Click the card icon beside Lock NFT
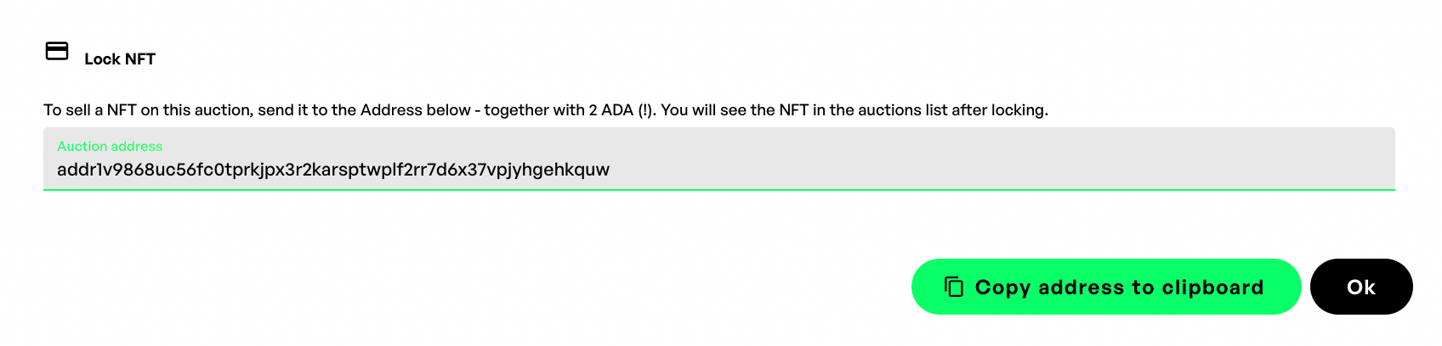The width and height of the screenshot is (1442, 346). click(57, 52)
